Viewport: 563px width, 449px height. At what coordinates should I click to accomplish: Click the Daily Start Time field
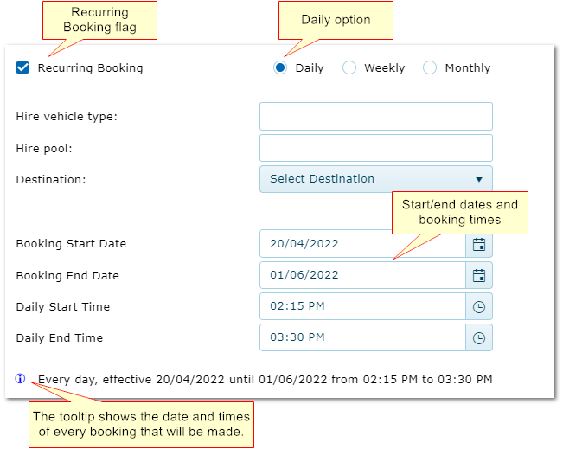[x=362, y=307]
